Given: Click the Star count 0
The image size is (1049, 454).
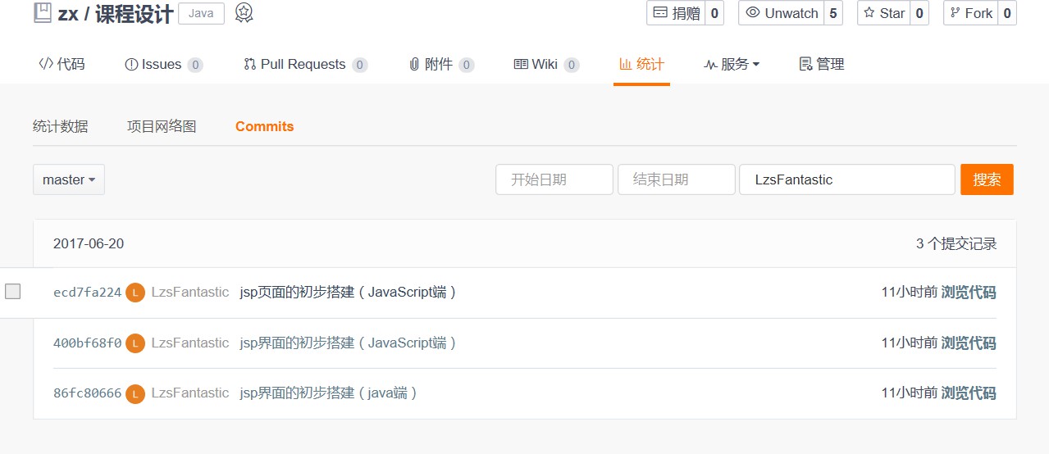Looking at the screenshot, I should [x=919, y=13].
